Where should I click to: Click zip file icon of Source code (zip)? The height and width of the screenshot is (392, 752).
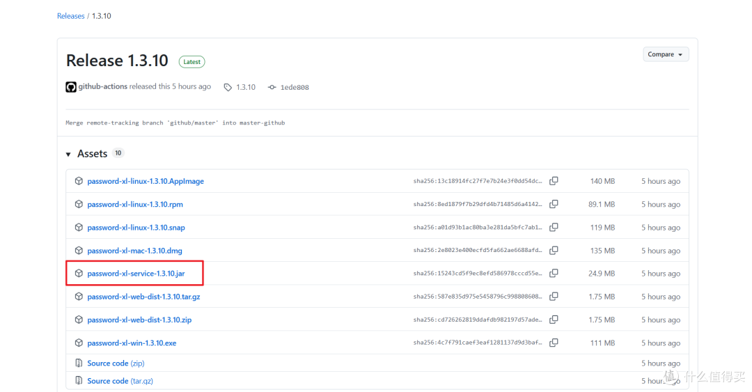(x=79, y=363)
